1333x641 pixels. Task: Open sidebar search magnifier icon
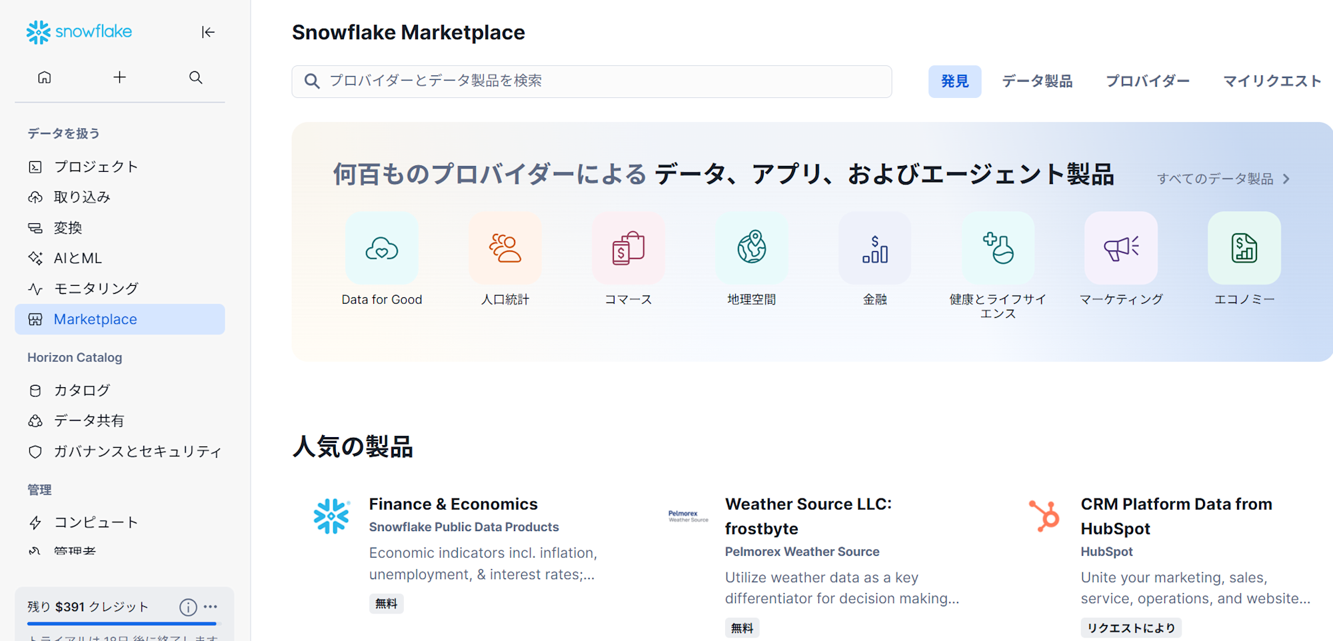tap(195, 77)
